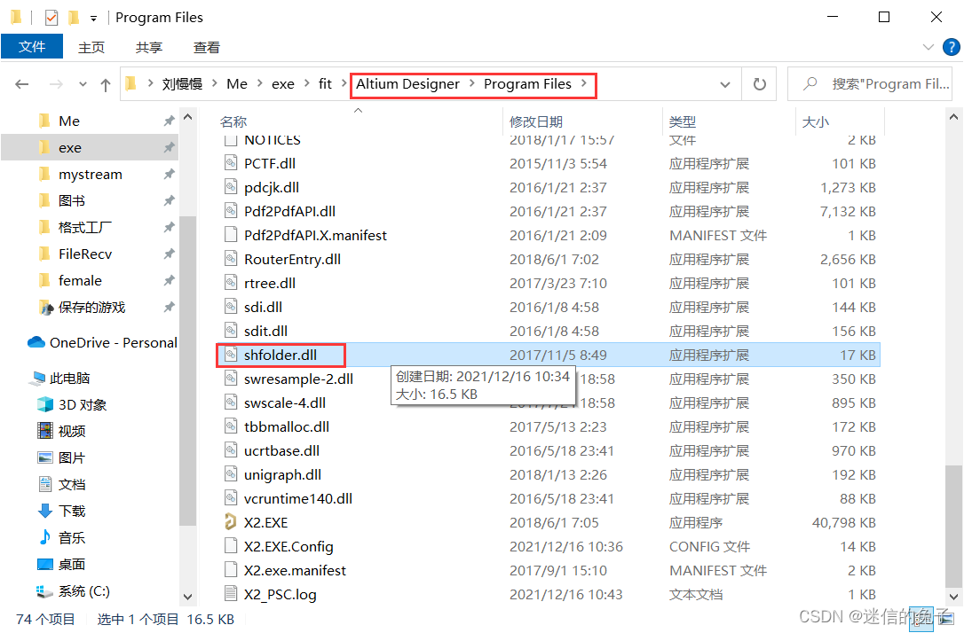Open the address bar history dropdown
Screen dimensions: 964x633
coord(725,84)
